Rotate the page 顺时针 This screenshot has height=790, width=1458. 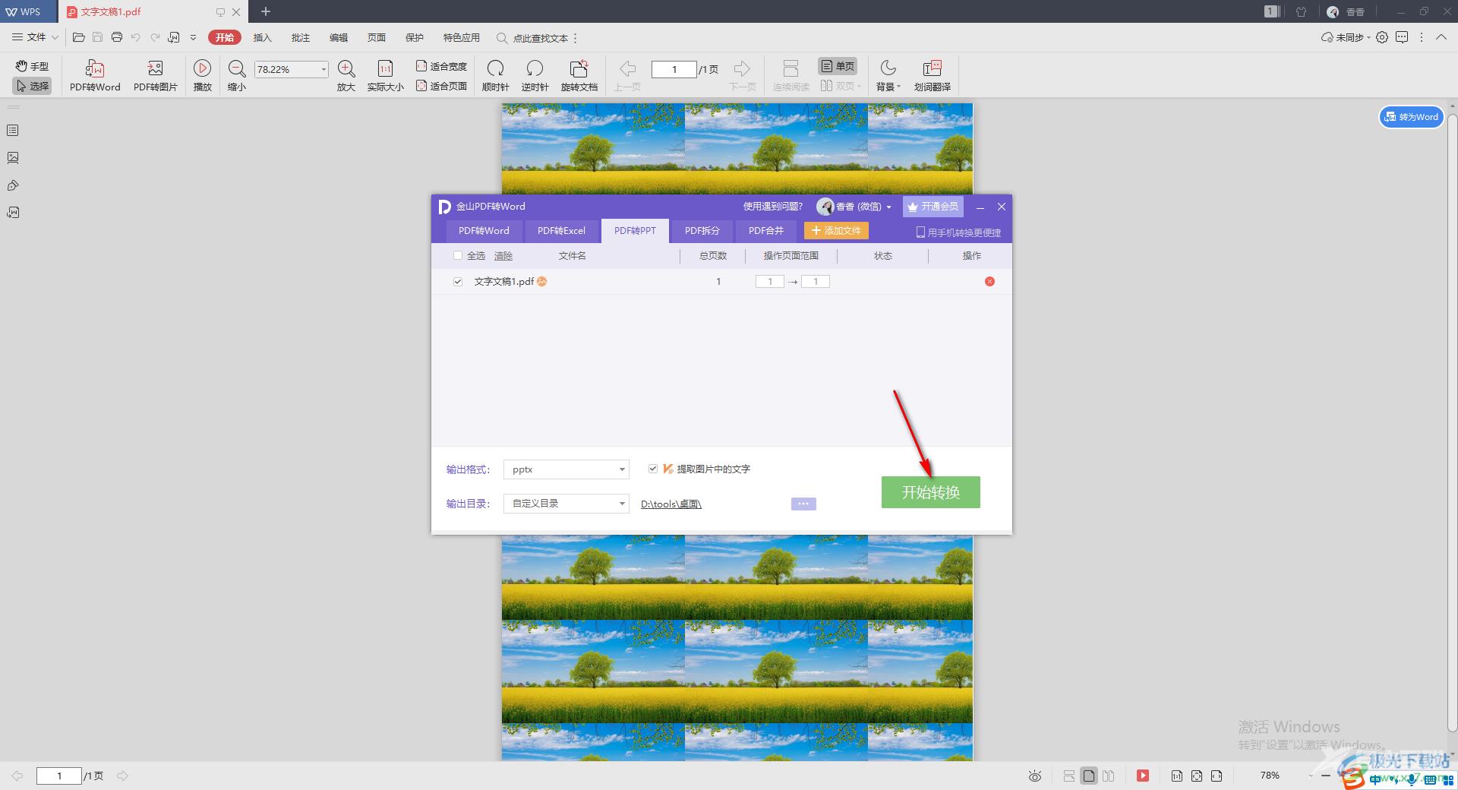pos(495,75)
